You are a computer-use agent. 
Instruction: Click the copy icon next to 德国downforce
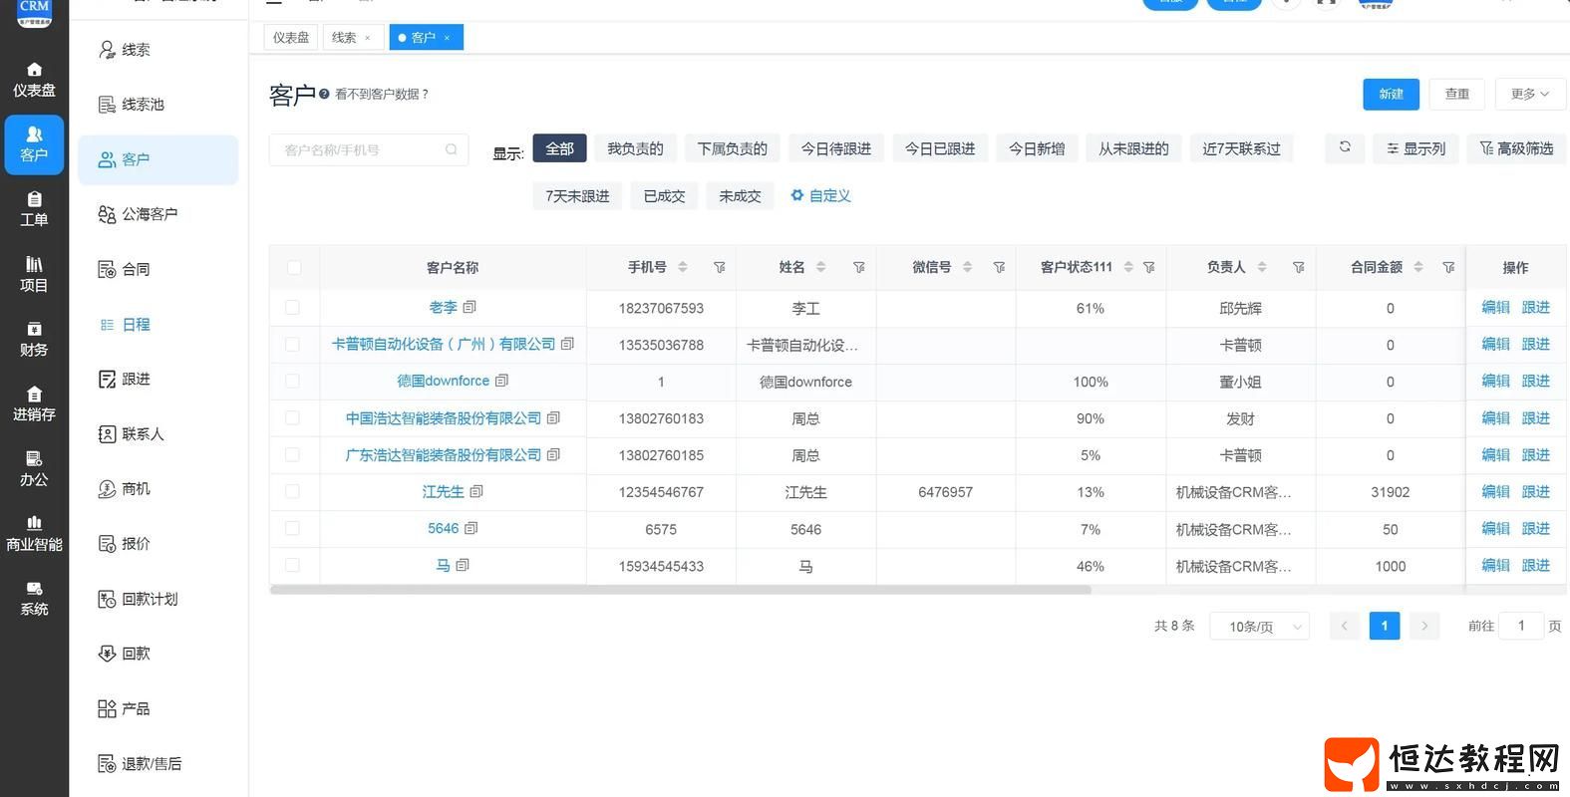point(501,381)
